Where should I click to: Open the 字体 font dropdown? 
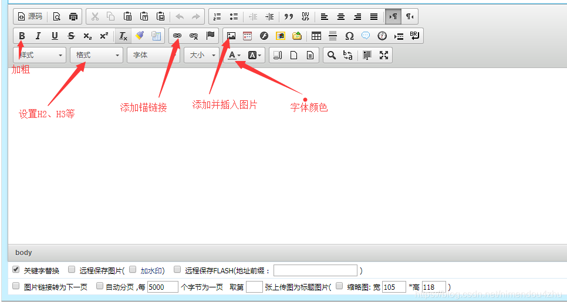[153, 55]
